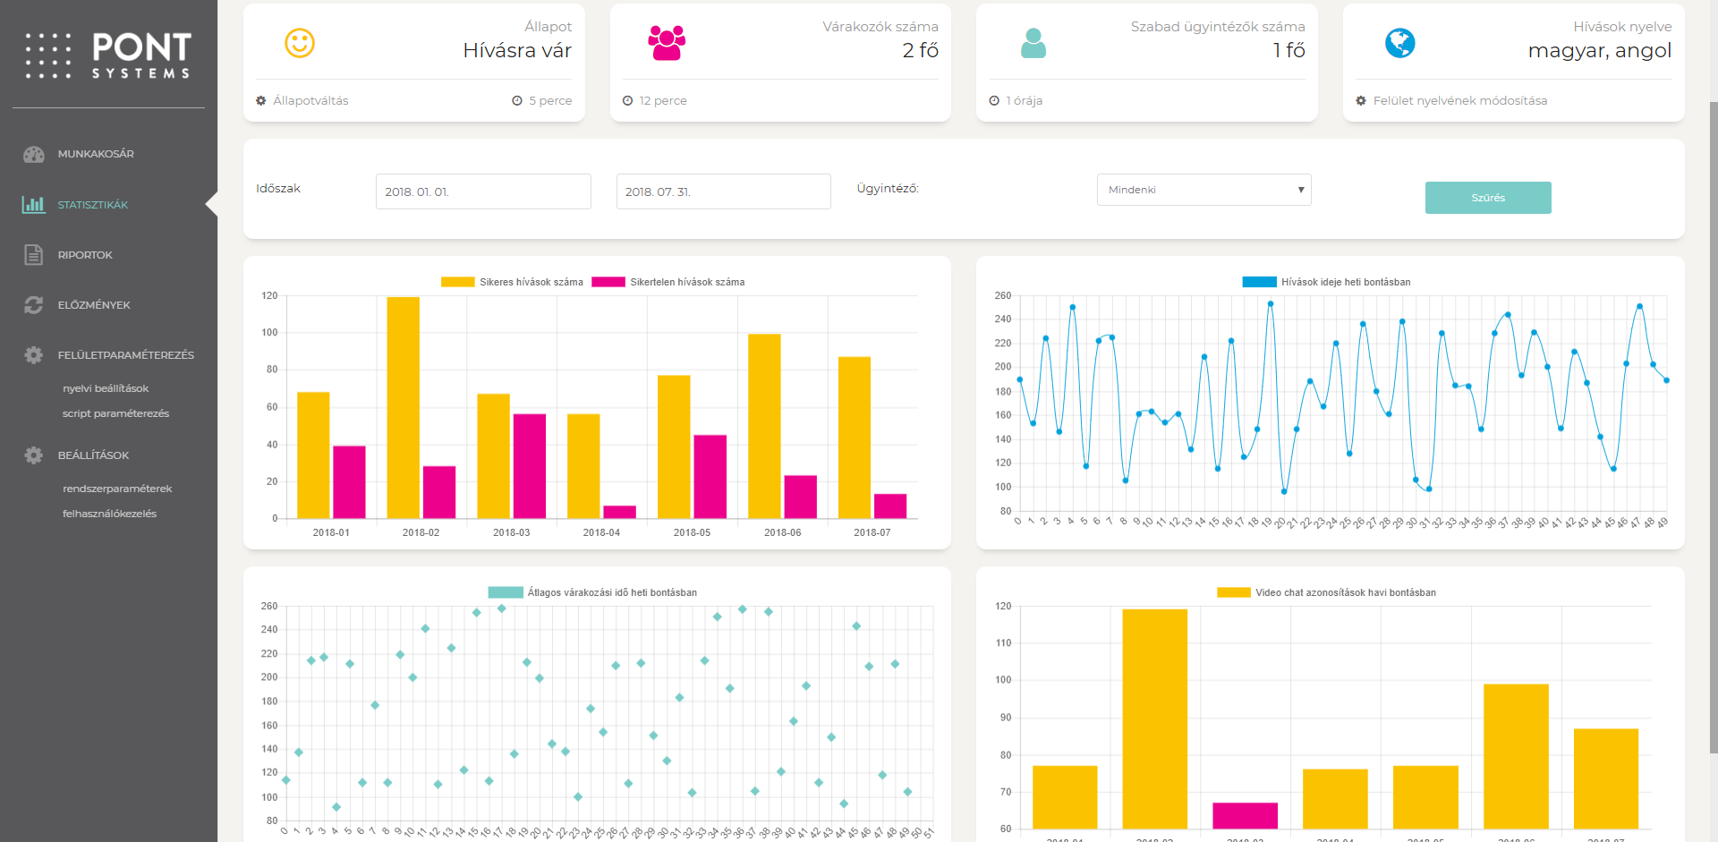Open the start date field 2018. 01. 01.
The height and width of the screenshot is (842, 1718).
(x=483, y=191)
